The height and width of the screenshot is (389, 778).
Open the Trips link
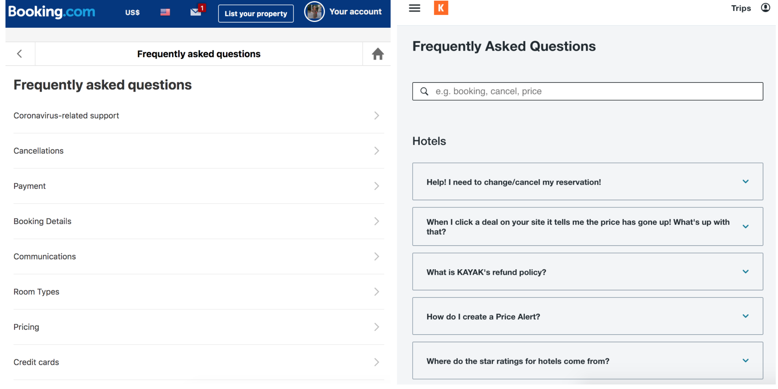tap(741, 8)
